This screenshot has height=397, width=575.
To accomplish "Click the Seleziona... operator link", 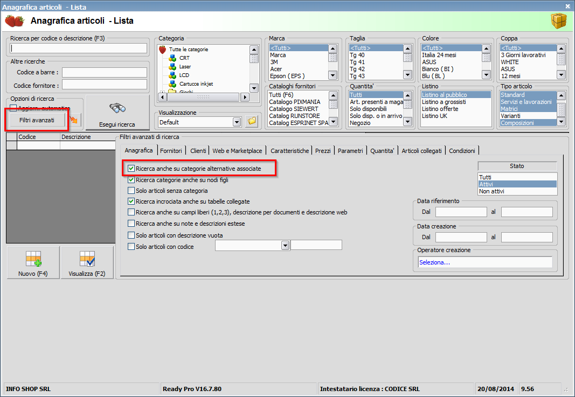I will pos(434,262).
